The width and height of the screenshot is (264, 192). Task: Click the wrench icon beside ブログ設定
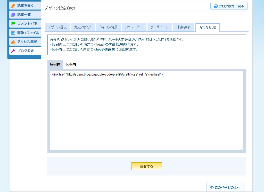13,51
